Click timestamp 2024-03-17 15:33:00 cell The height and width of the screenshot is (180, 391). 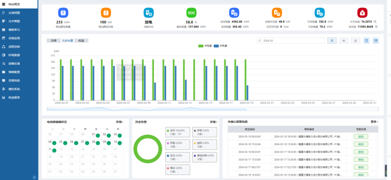click(x=250, y=160)
